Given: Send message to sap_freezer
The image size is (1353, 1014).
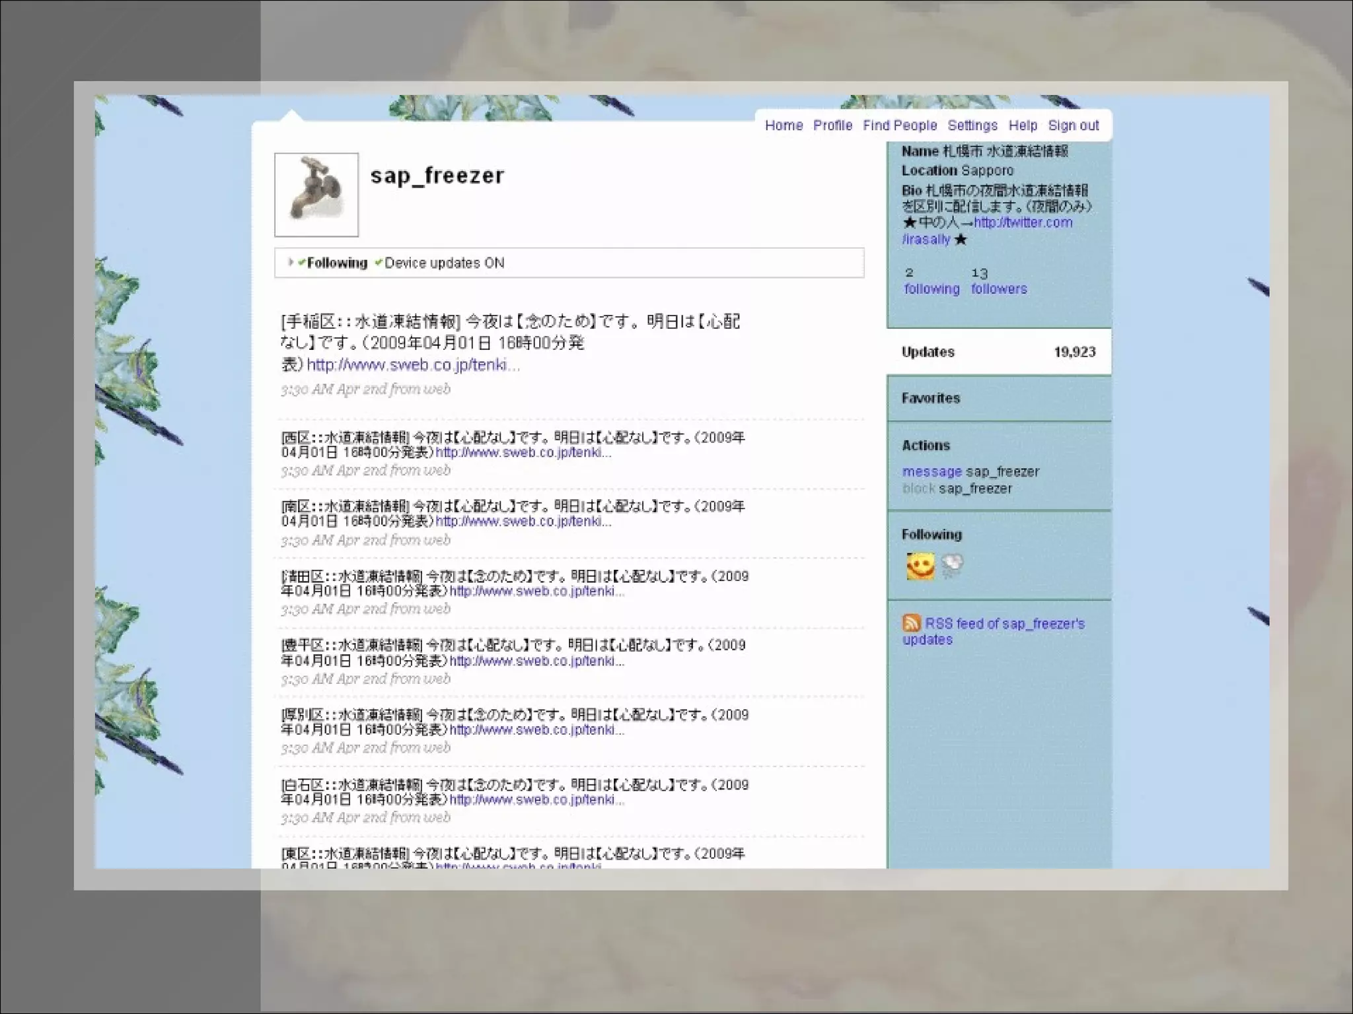Looking at the screenshot, I should coord(932,471).
